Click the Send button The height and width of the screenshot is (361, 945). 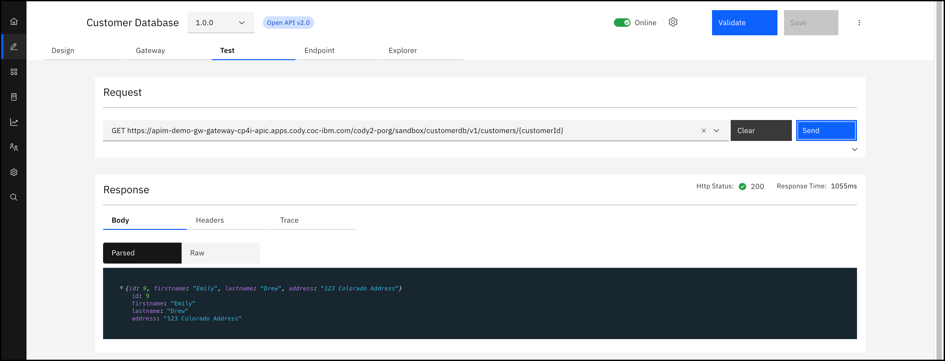coord(826,131)
